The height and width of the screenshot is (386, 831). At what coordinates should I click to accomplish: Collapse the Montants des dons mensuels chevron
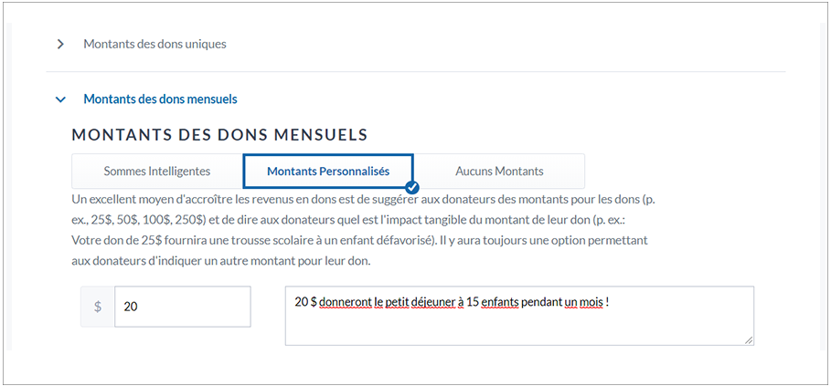click(60, 99)
